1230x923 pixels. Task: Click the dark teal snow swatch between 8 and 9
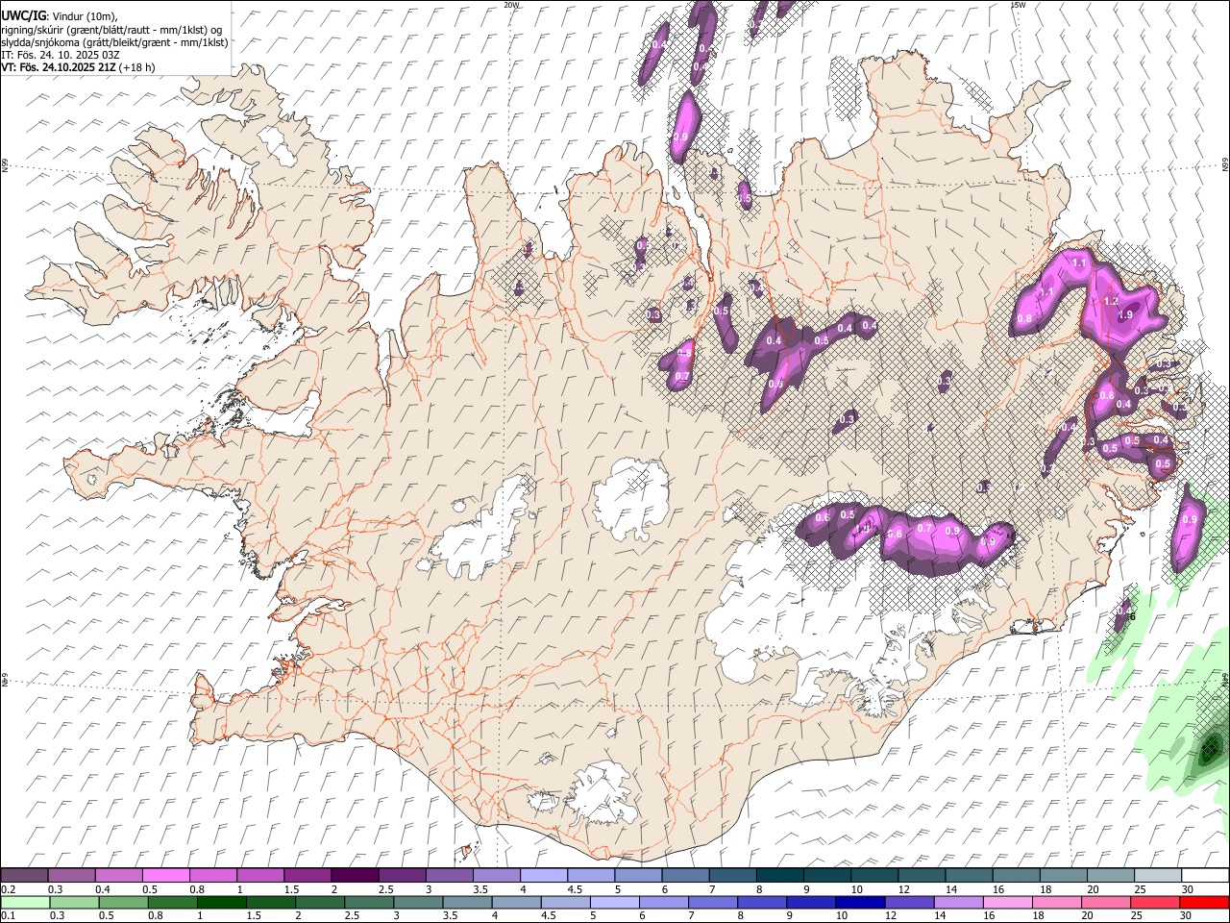779,876
